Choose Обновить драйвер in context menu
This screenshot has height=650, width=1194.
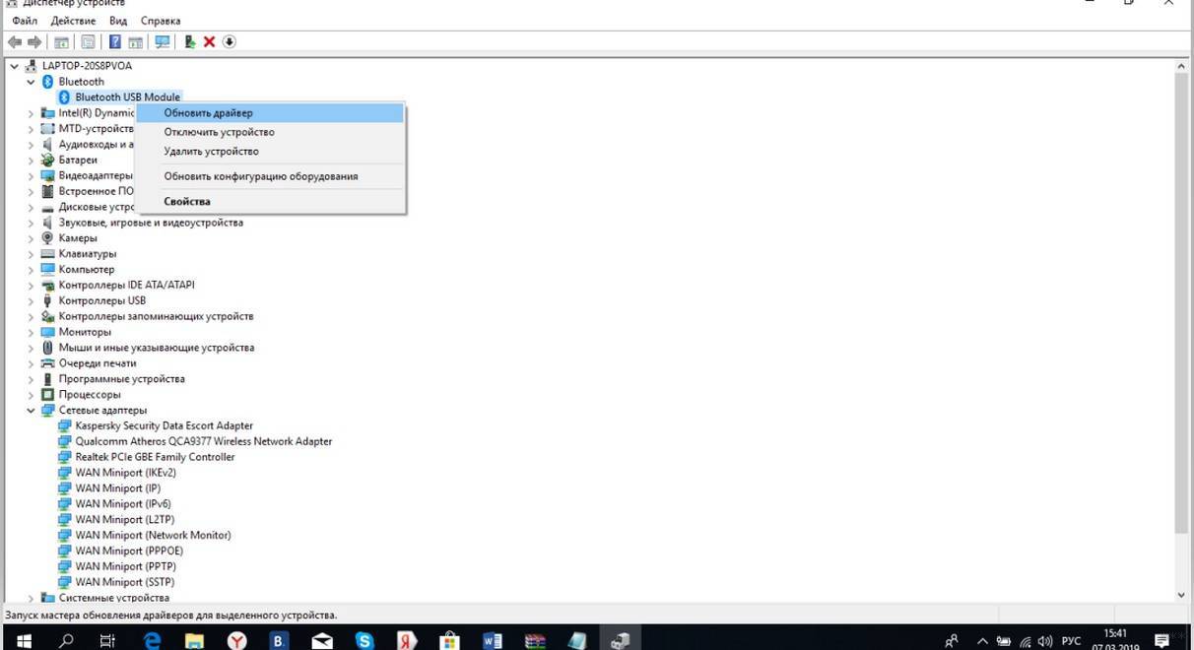[x=270, y=113]
